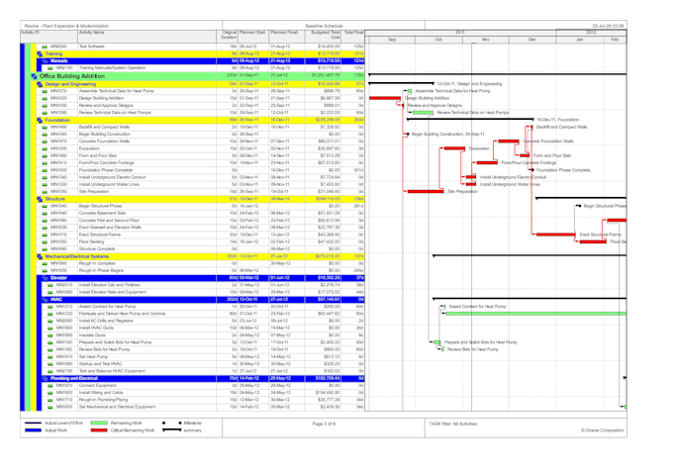The image size is (673, 476).
Task: Click activity icon for Begin Structural Phase
Action: point(45,206)
